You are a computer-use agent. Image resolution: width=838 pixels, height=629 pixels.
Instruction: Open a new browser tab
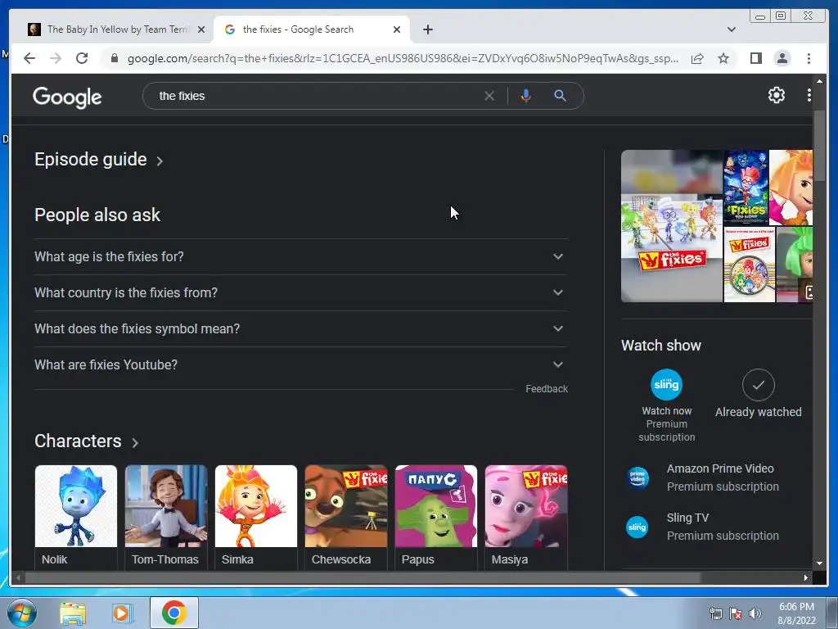tap(427, 29)
